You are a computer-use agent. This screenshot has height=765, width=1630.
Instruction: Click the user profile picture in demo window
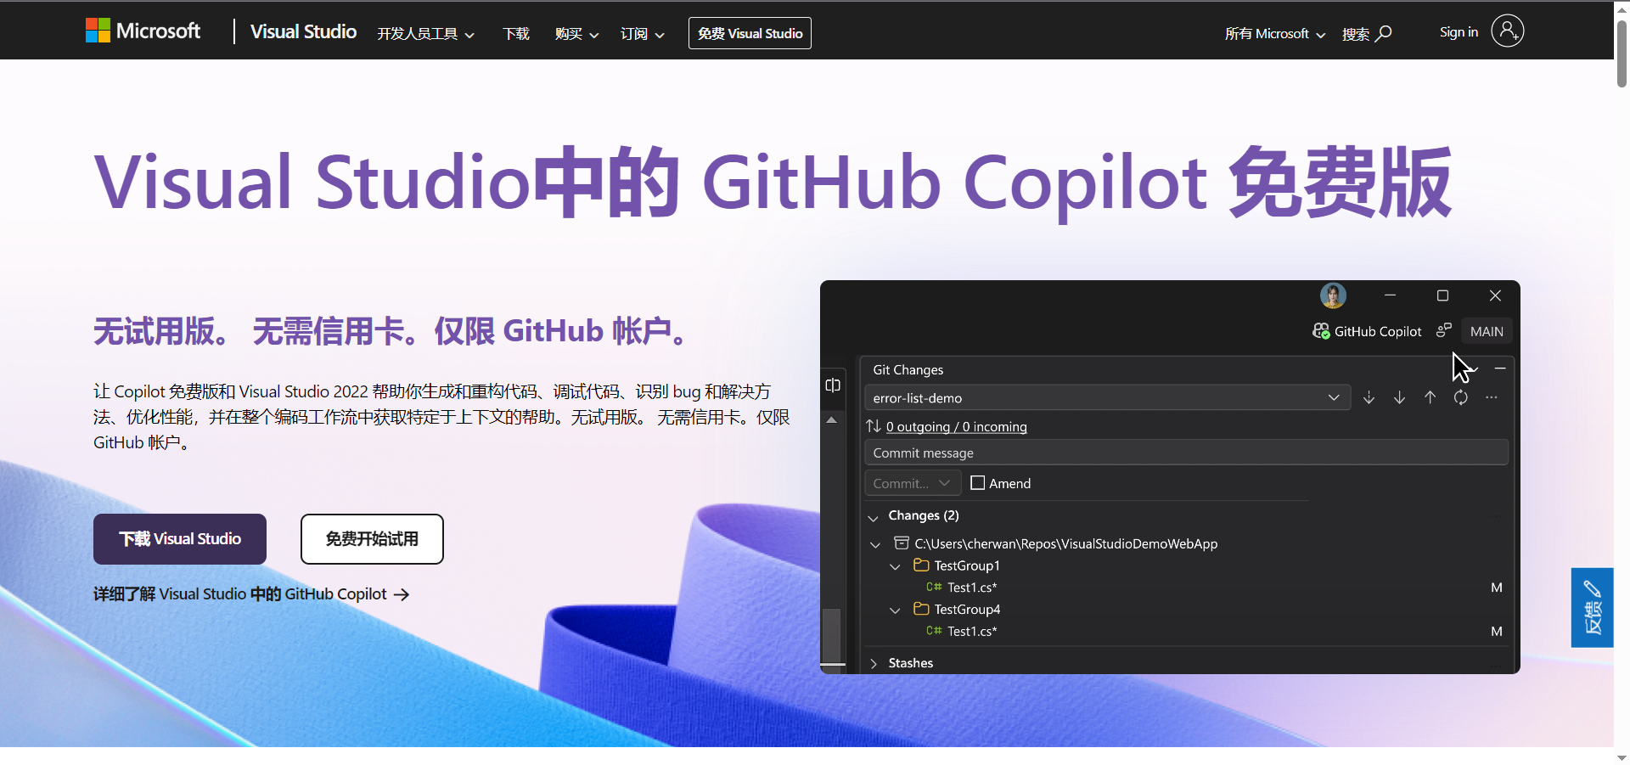click(x=1333, y=295)
